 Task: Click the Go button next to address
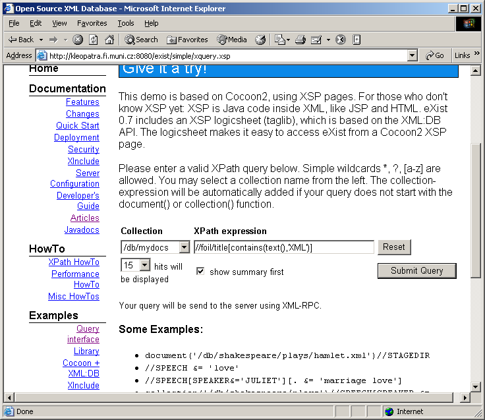point(434,55)
